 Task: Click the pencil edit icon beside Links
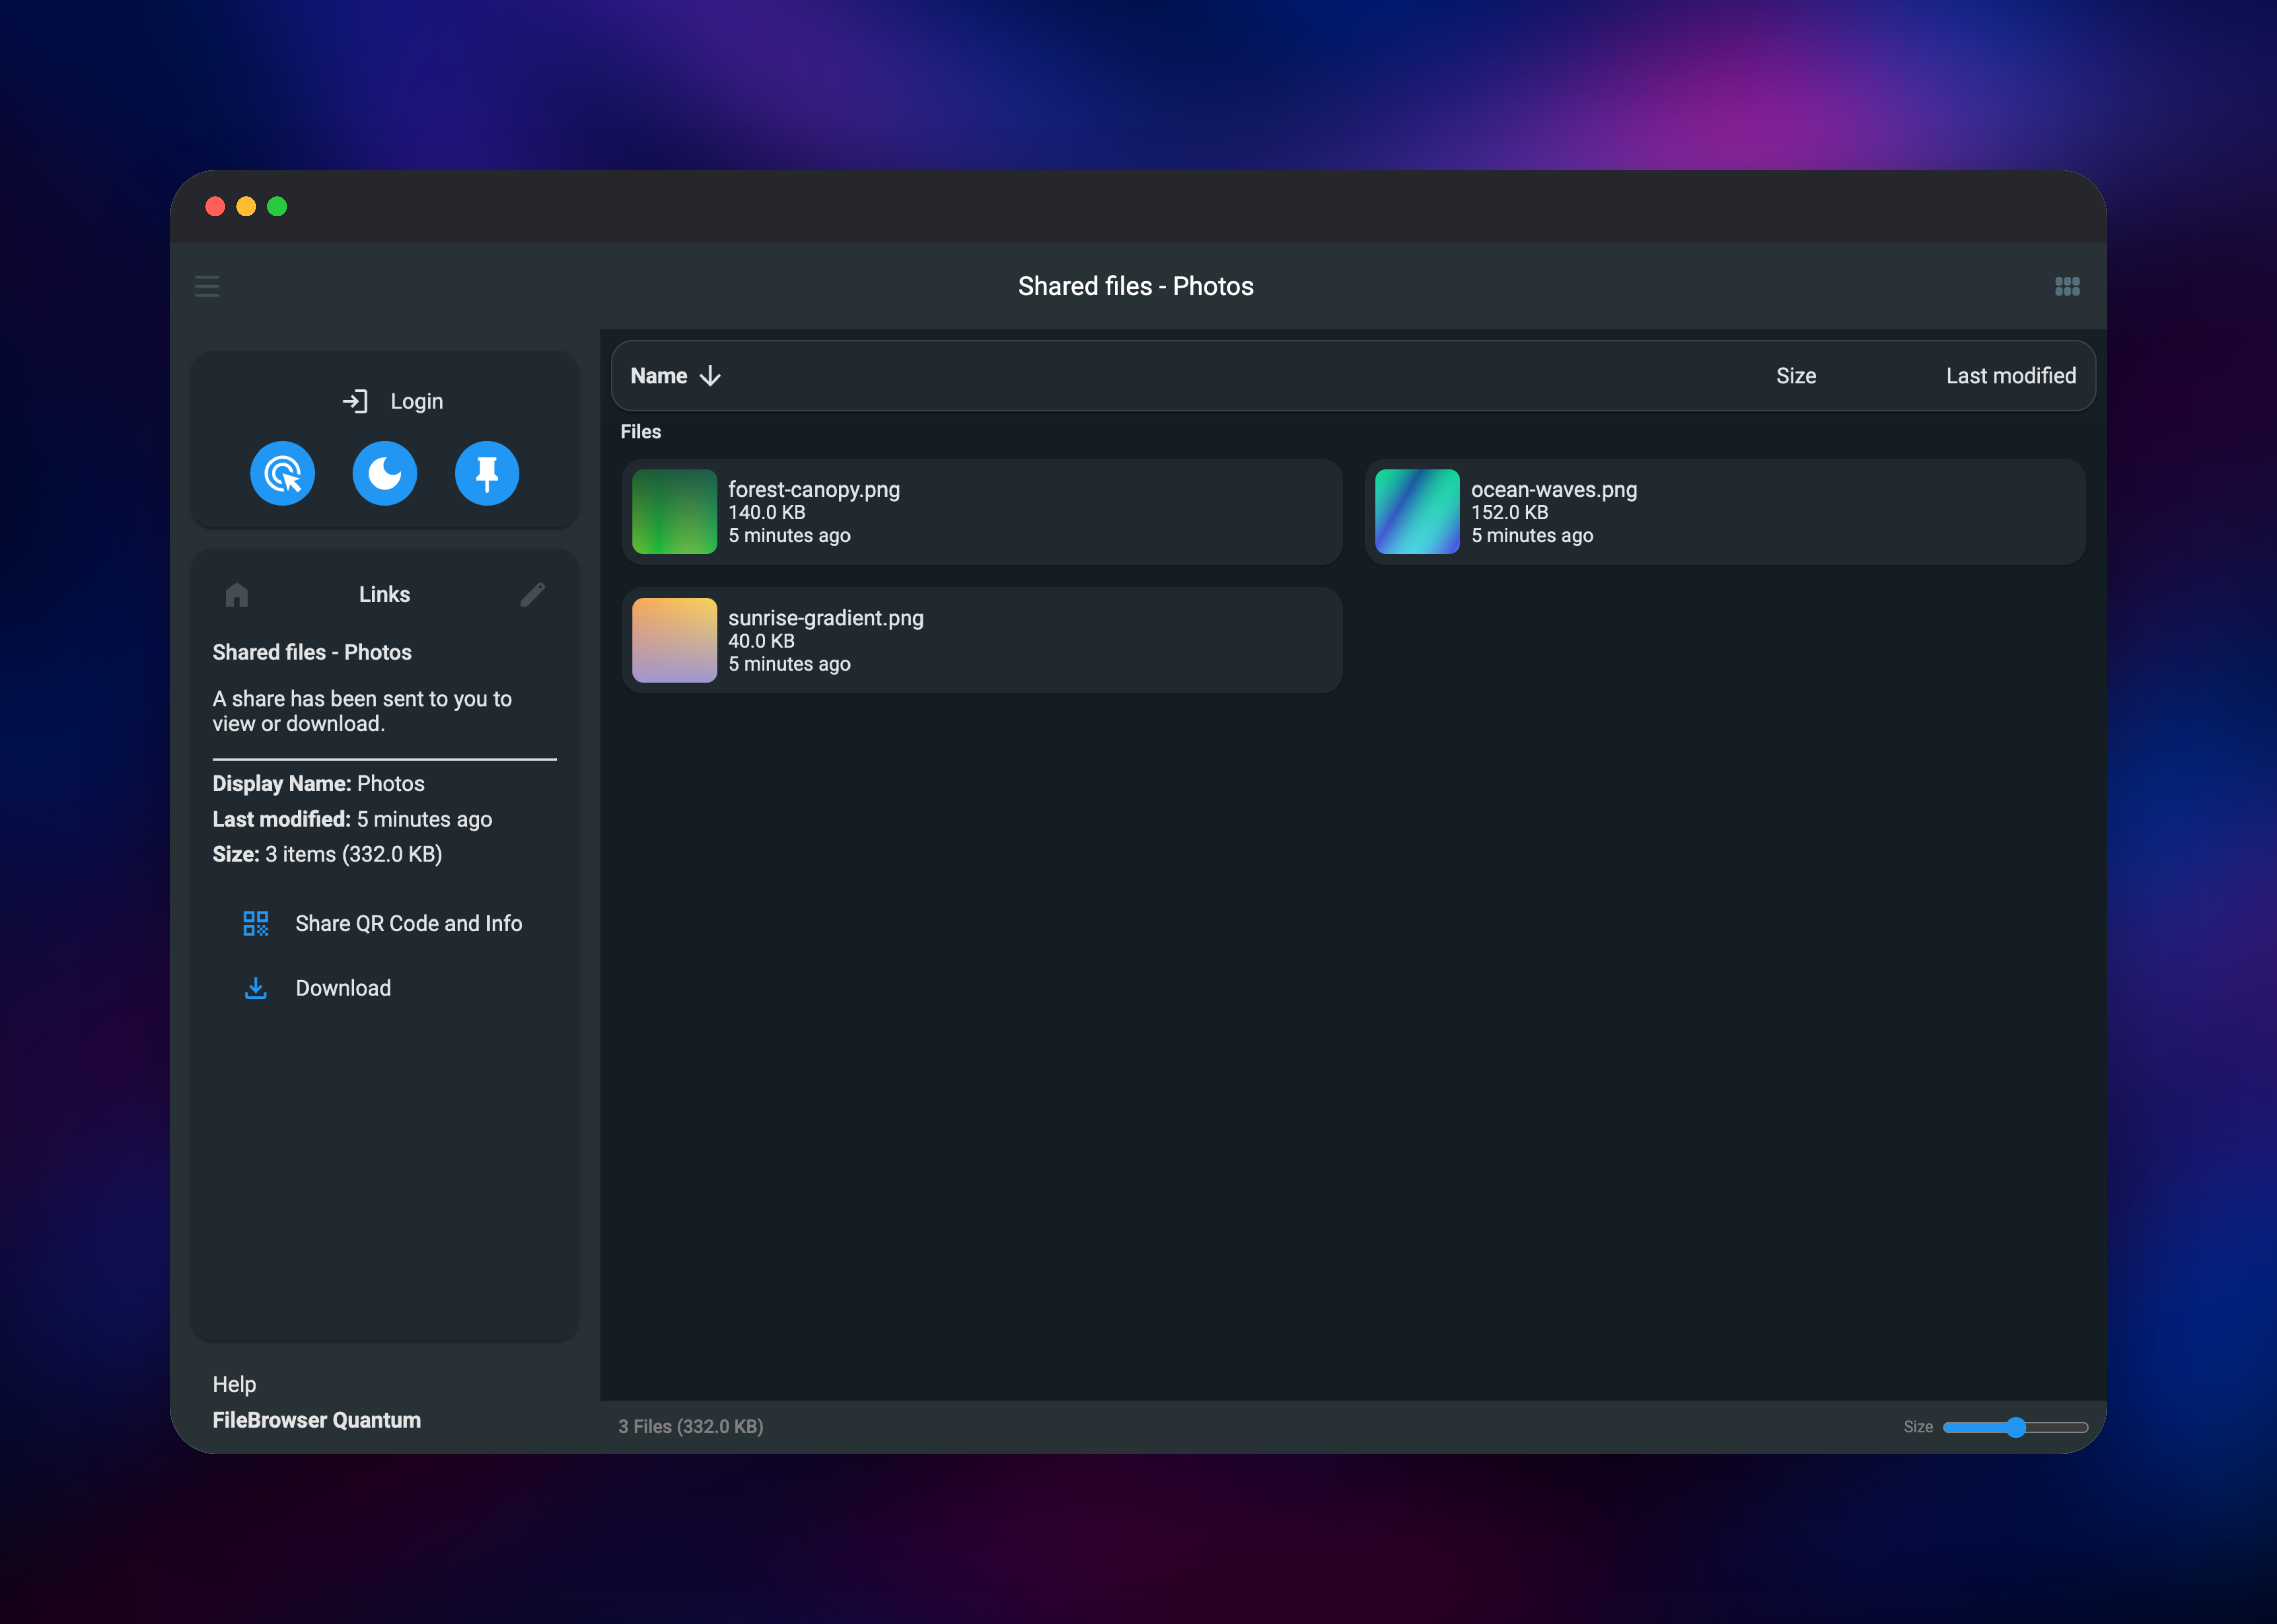pos(533,595)
